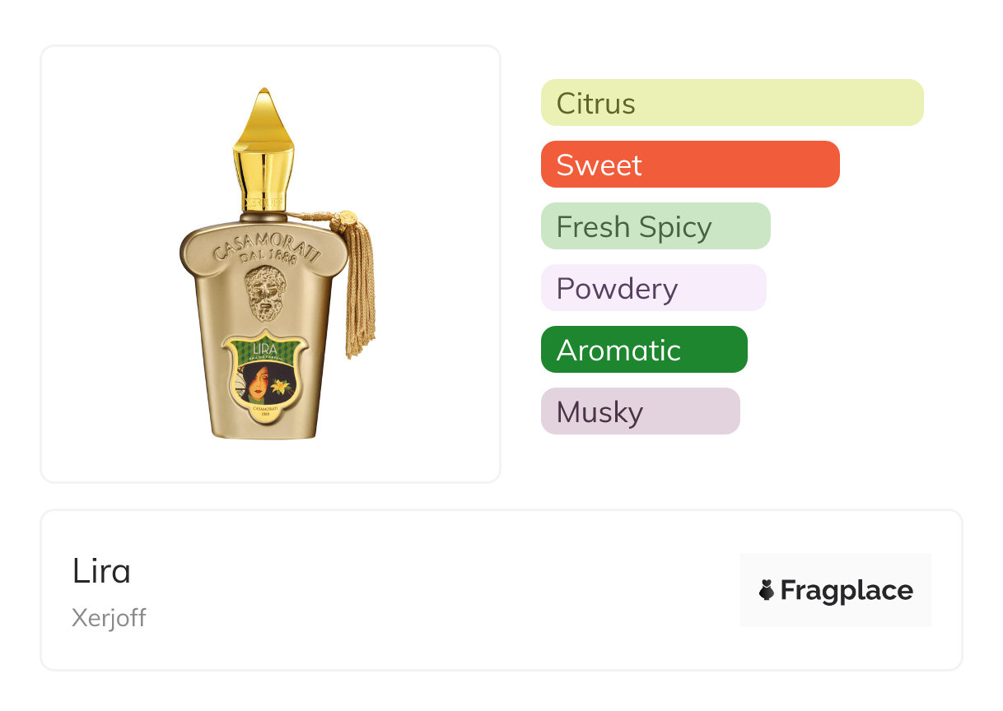
Task: Click the Fragplace wordmark text
Action: (847, 590)
